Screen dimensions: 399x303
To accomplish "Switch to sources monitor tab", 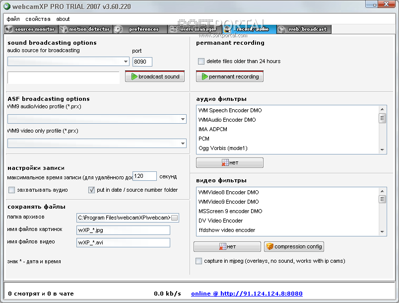I will (31, 29).
